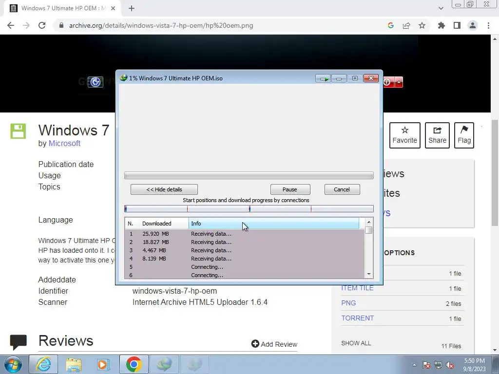The image size is (499, 374).
Task: Click Internet Download Manager taskbar icon
Action: click(x=164, y=364)
